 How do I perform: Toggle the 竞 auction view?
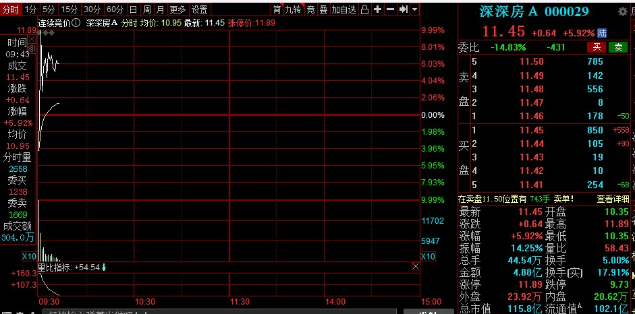click(x=310, y=9)
